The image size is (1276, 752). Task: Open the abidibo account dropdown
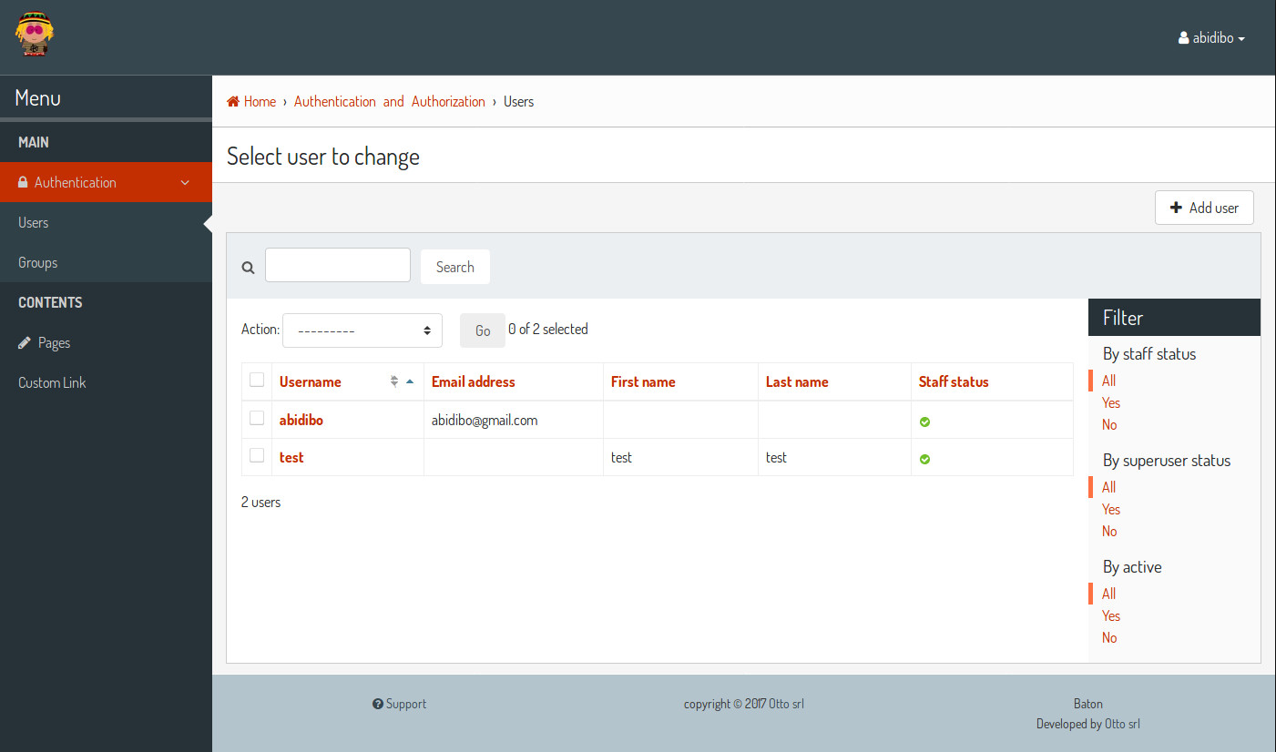[1211, 38]
